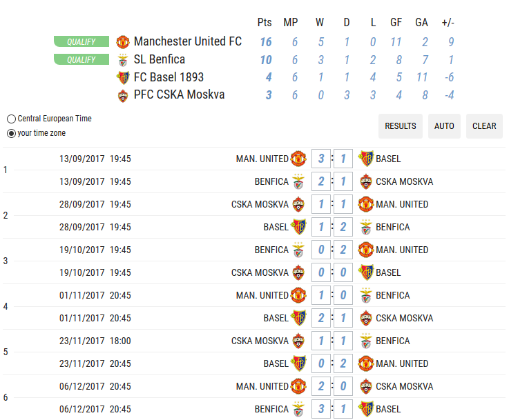Click the AUTO button

point(444,126)
